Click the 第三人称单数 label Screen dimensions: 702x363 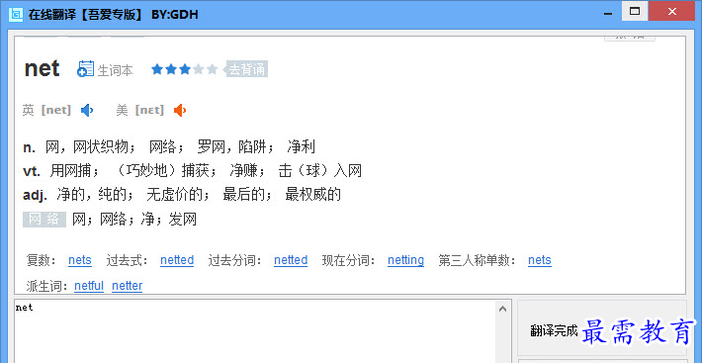coord(478,260)
